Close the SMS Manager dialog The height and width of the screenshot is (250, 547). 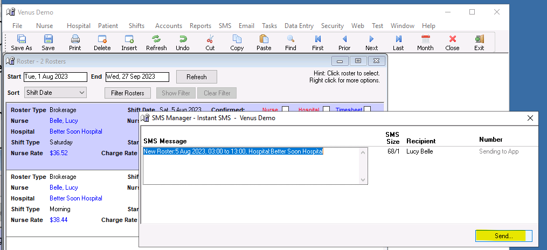(530, 118)
